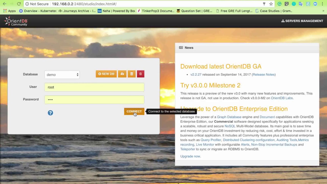Open the NoSQL link
This screenshot has width=327, height=184.
click(230, 126)
